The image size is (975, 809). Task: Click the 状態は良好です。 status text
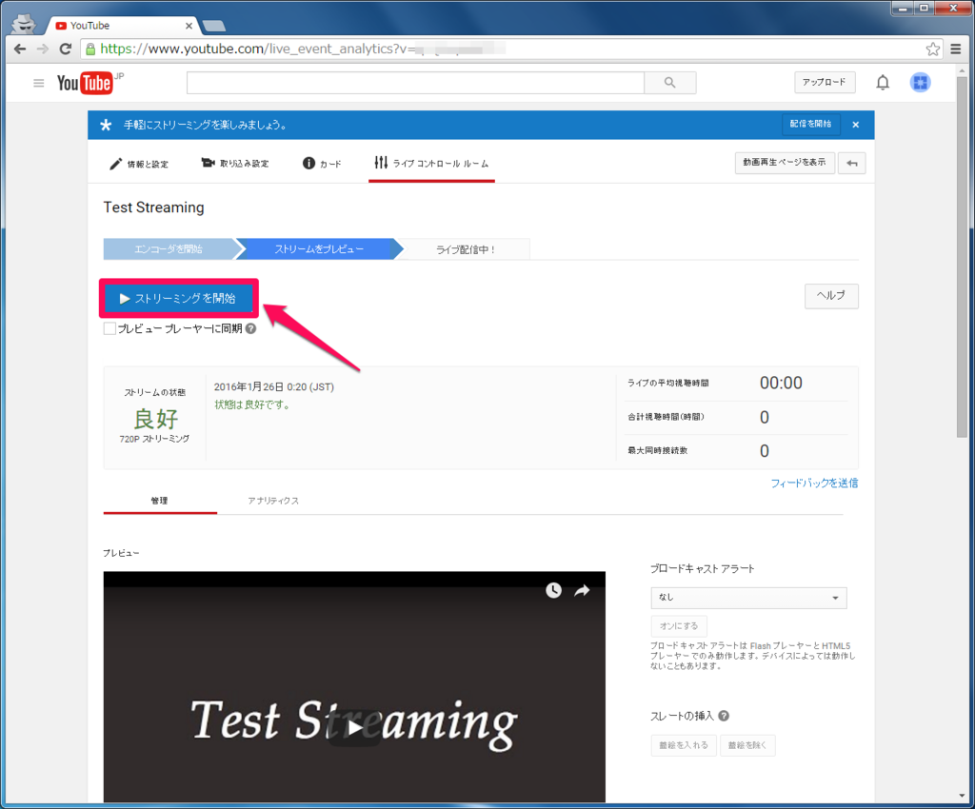pos(252,405)
